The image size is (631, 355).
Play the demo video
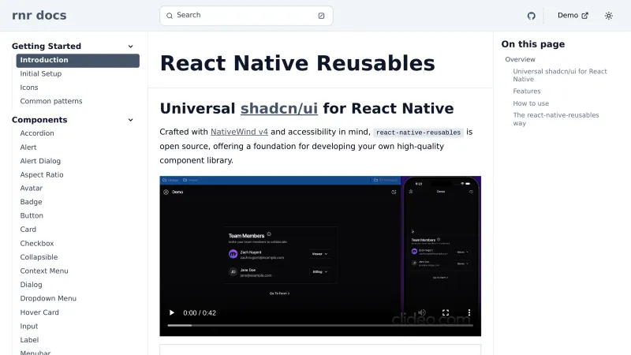coord(172,313)
